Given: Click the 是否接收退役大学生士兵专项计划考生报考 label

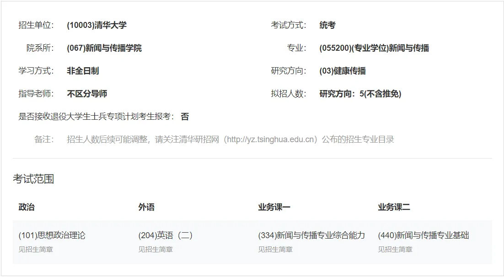Looking at the screenshot, I should click(x=96, y=116).
